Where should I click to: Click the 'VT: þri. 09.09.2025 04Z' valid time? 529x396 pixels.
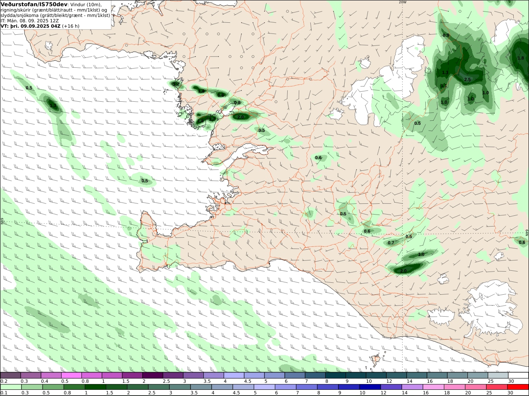31,26
